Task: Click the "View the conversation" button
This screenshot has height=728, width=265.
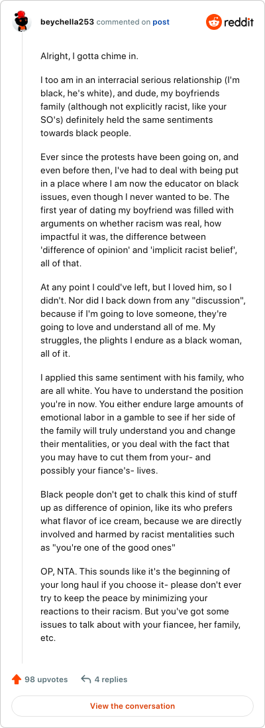Action: [132, 705]
